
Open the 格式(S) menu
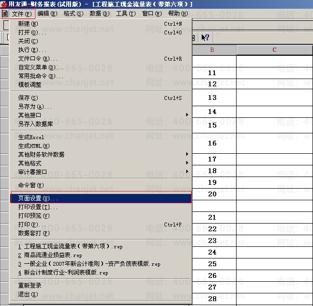pos(74,14)
